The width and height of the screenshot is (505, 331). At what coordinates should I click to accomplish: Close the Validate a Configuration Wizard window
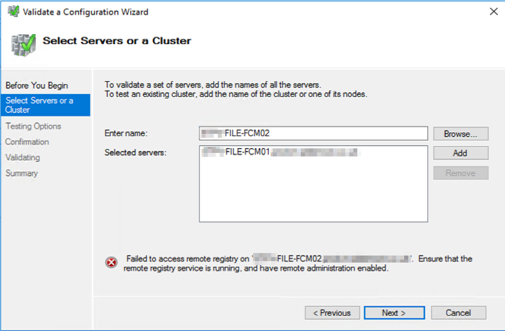(x=493, y=12)
